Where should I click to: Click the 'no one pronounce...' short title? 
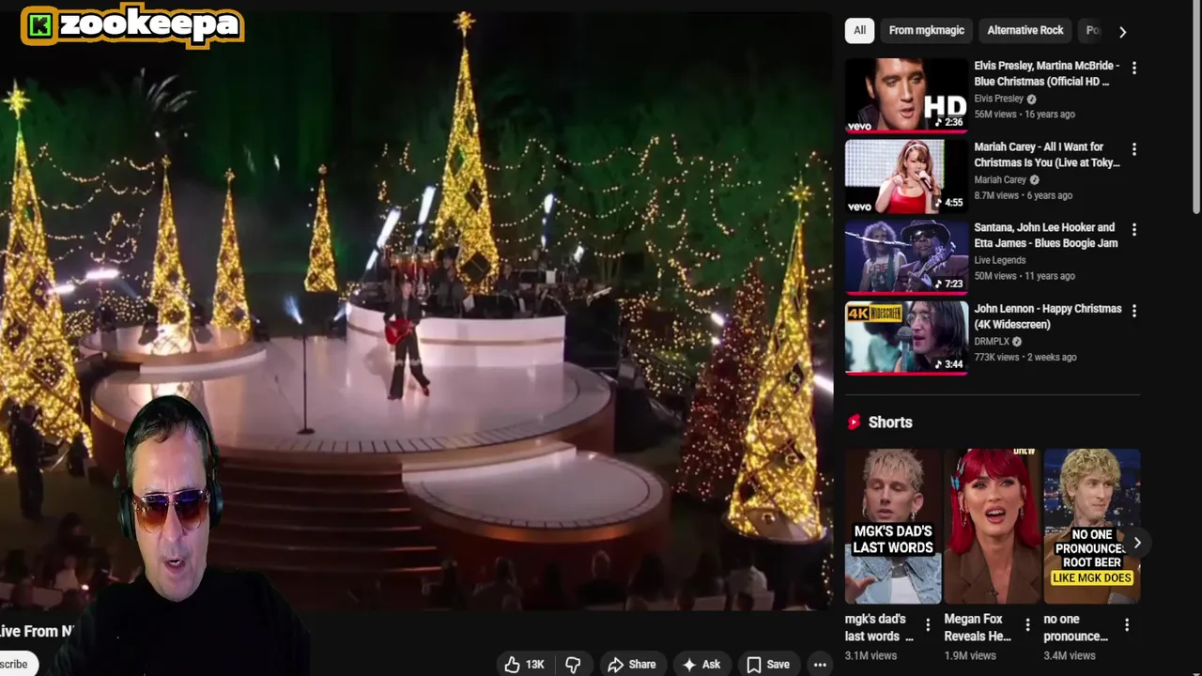[1076, 627]
